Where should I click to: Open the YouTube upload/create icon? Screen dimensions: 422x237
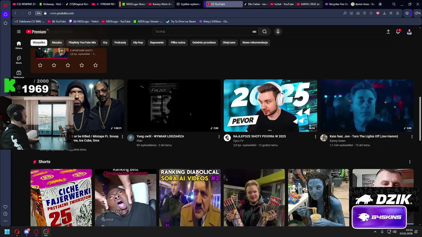pyautogui.click(x=388, y=32)
